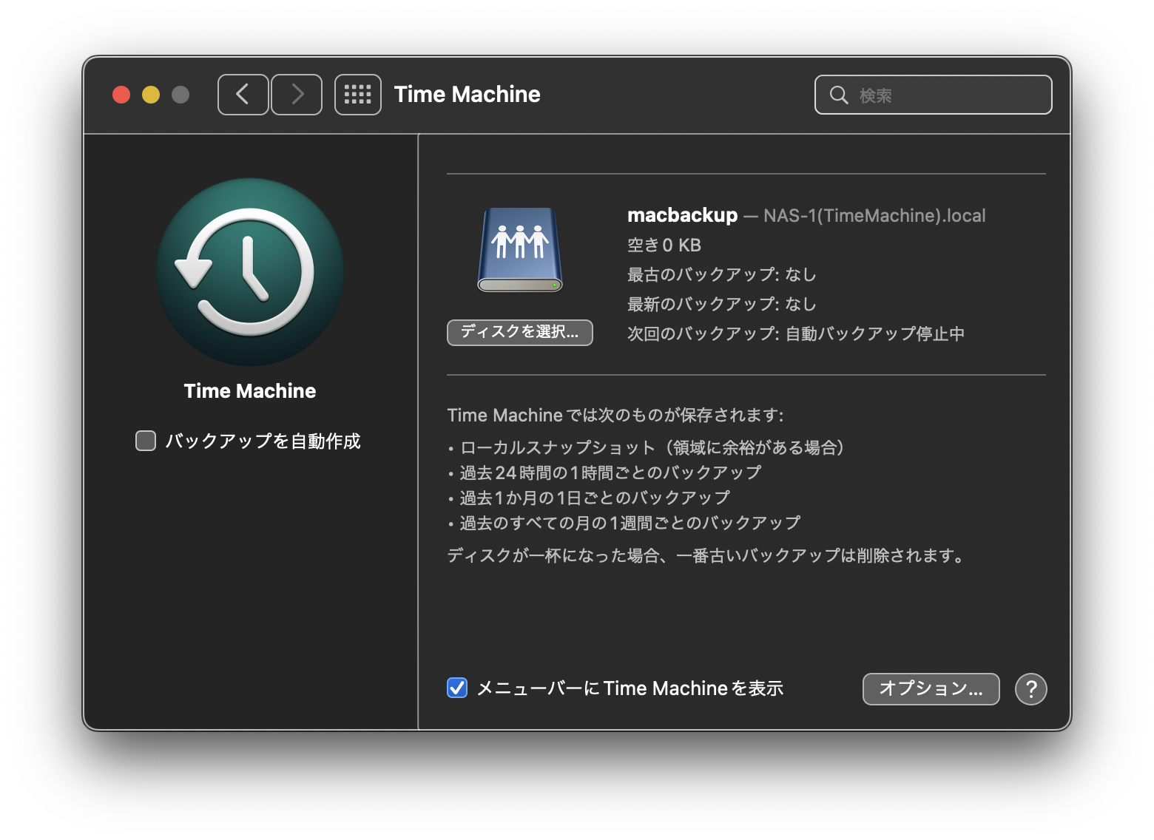This screenshot has width=1154, height=840.
Task: Click the back navigation arrow
Action: pyautogui.click(x=243, y=94)
